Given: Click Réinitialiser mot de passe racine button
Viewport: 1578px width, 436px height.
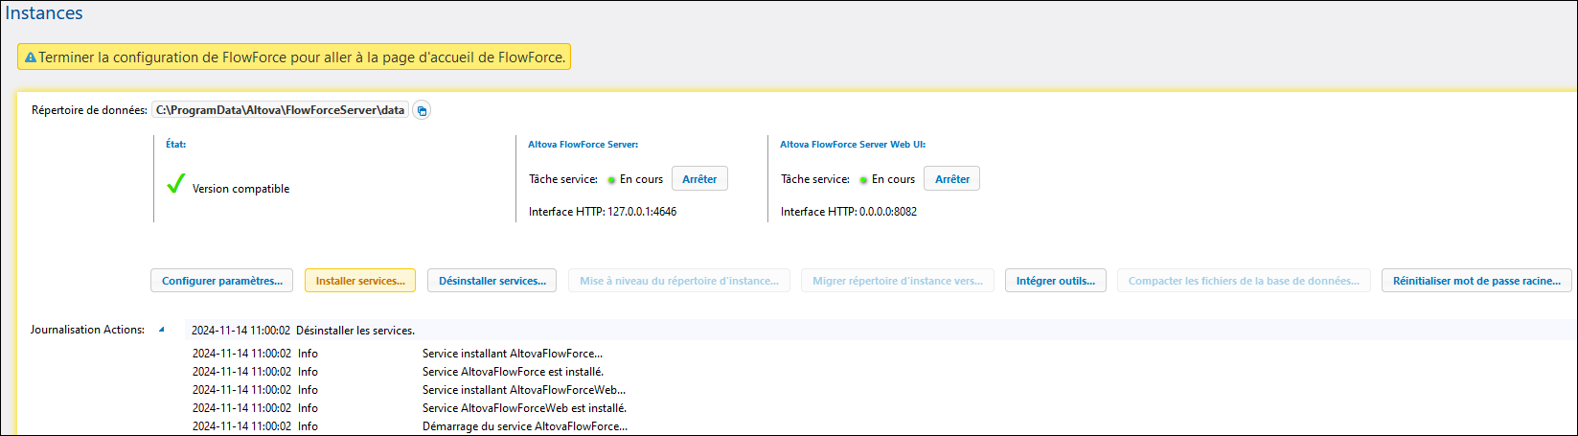Looking at the screenshot, I should (x=1475, y=281).
